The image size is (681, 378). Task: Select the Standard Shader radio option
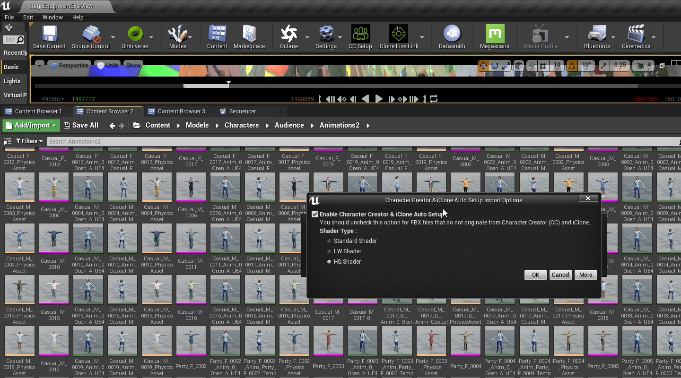click(329, 241)
